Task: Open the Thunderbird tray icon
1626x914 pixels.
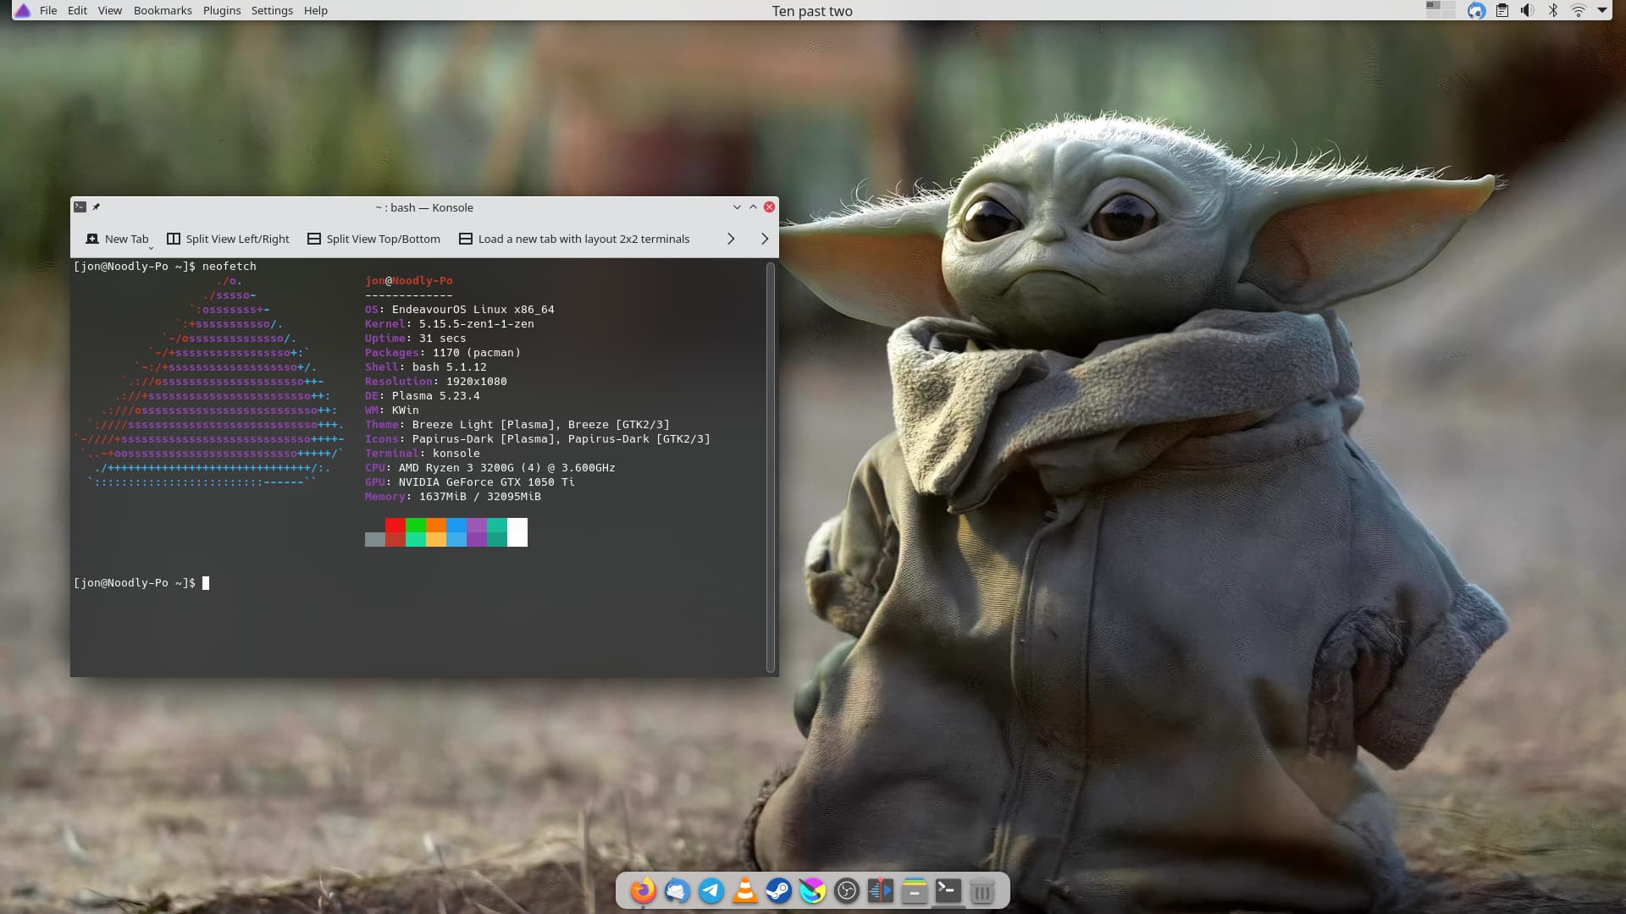Action: tap(1476, 10)
